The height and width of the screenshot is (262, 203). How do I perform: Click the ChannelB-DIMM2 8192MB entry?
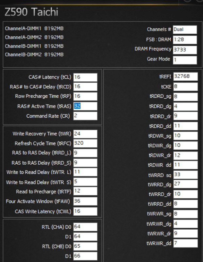pyautogui.click(x=34, y=55)
